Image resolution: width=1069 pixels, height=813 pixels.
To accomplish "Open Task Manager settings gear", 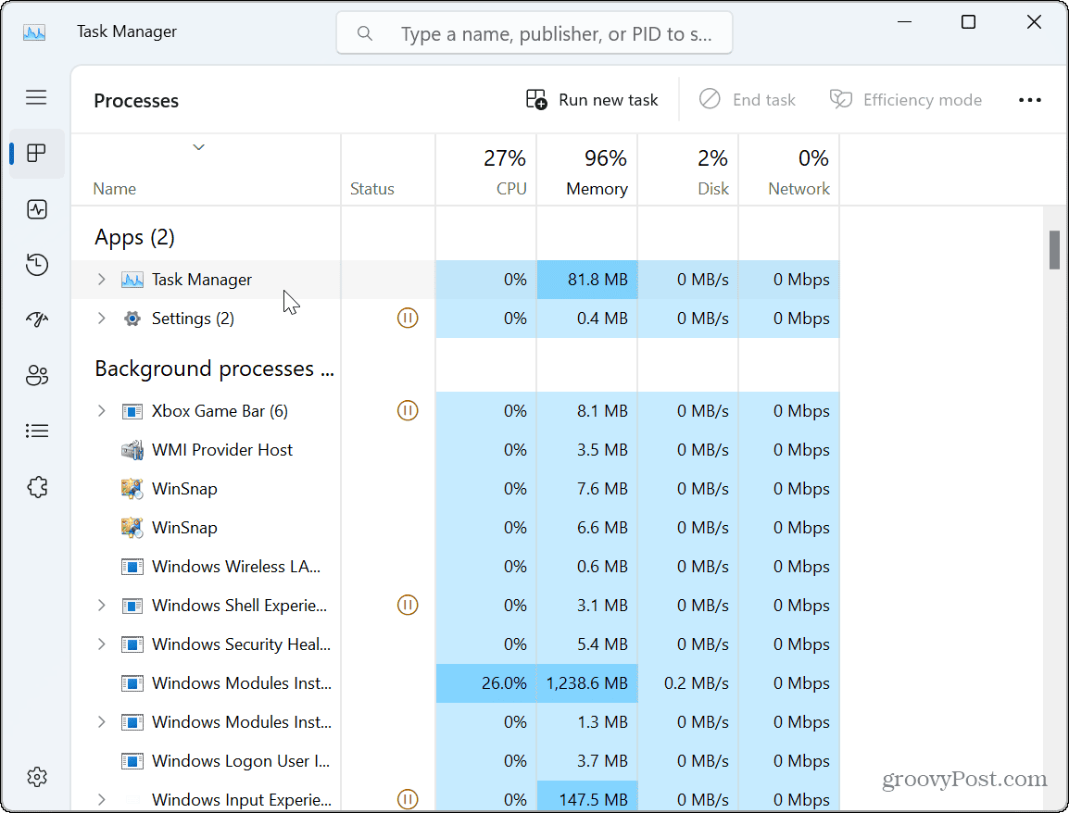I will (x=37, y=777).
